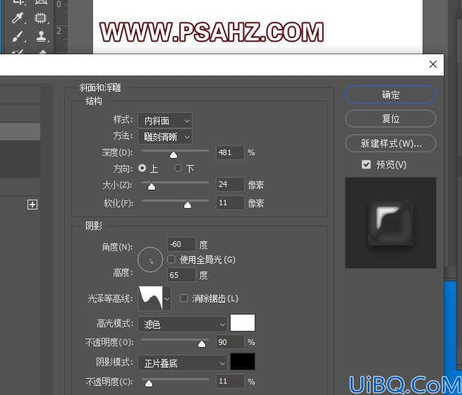Click the highlight 不透明度(O) slider handle
Image resolution: width=462 pixels, height=395 pixels.
click(202, 344)
